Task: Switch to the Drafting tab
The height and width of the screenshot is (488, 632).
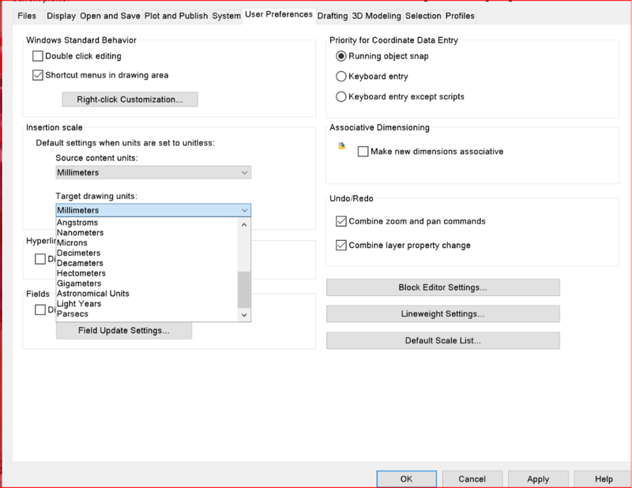Action: coord(333,15)
